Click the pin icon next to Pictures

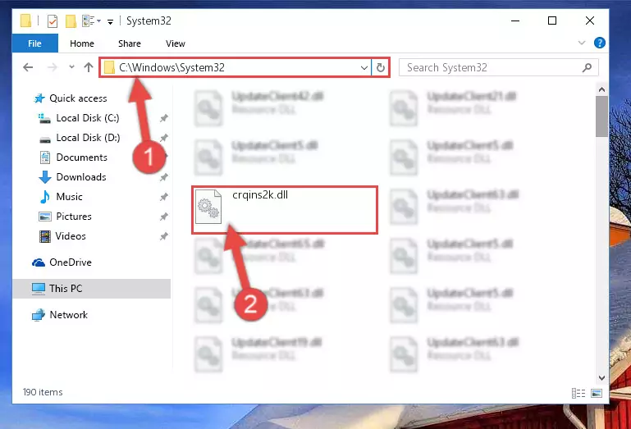[x=164, y=217]
